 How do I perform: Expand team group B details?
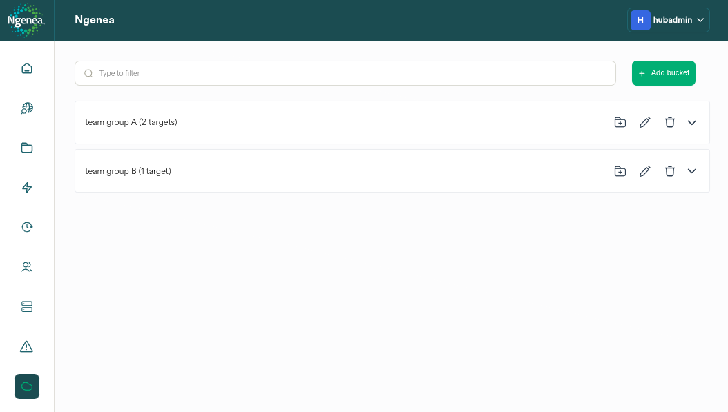692,171
